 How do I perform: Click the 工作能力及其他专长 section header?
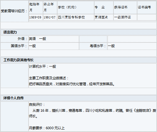(x=18, y=60)
